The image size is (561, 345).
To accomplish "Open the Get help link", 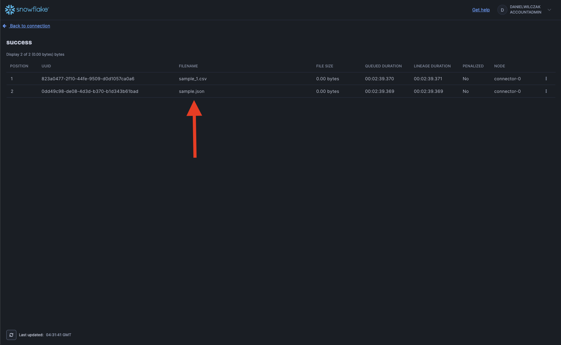I will [481, 10].
